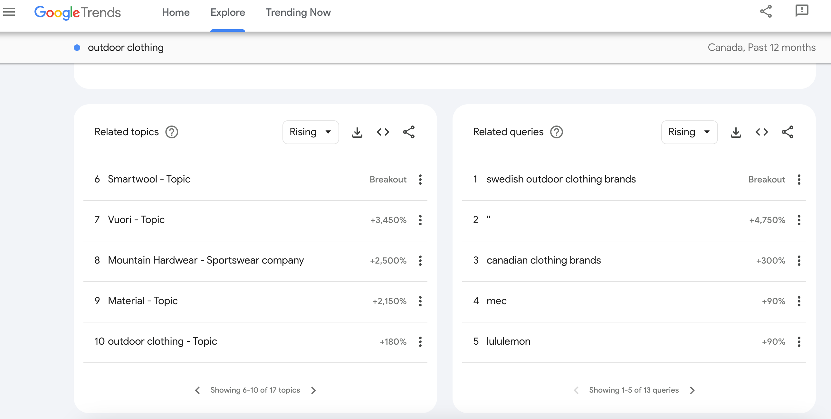This screenshot has height=419, width=831.
Task: Open help for Related queries
Action: coord(557,132)
